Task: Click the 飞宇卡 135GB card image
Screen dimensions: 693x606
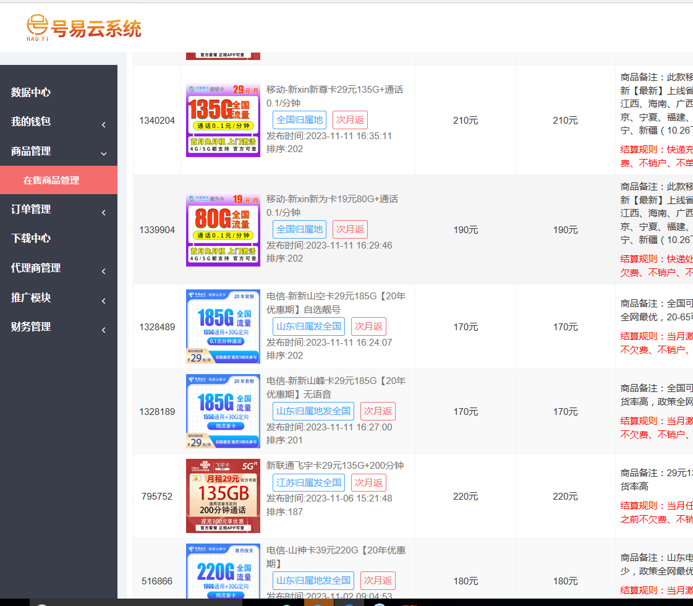Action: click(223, 495)
